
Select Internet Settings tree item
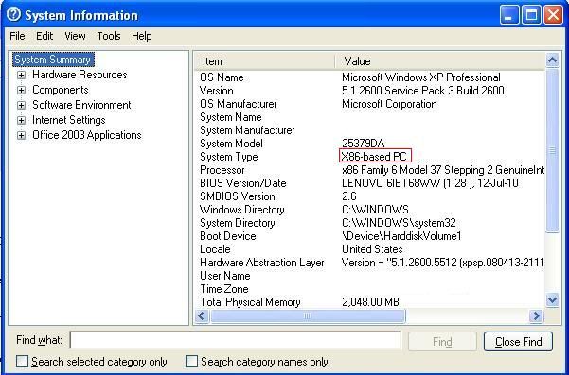(68, 120)
